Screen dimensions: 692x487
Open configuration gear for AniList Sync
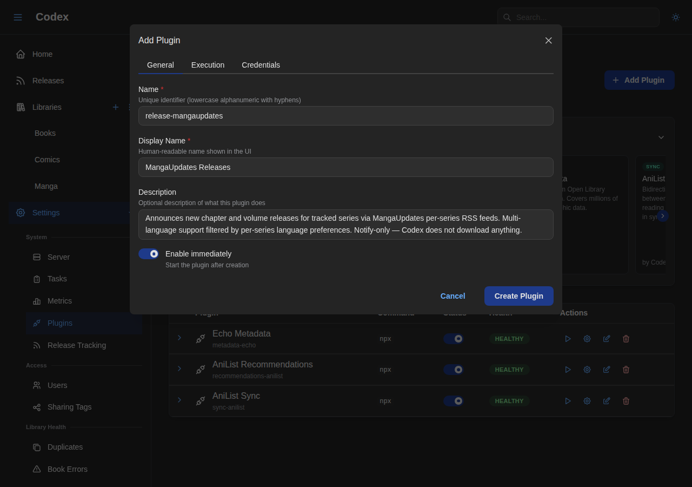tap(587, 401)
